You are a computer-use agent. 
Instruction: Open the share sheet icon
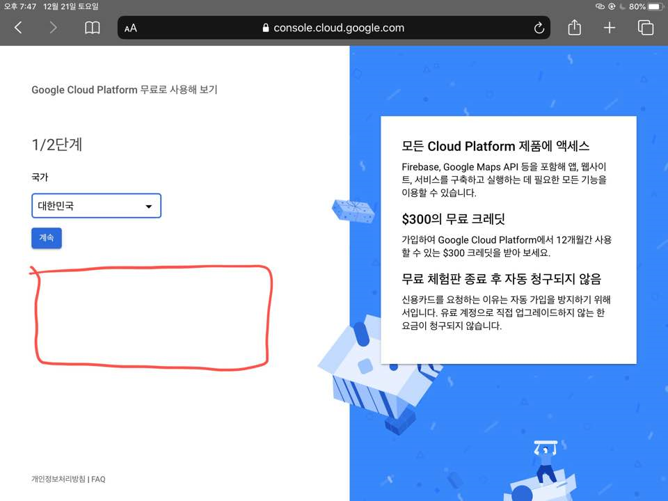(574, 27)
